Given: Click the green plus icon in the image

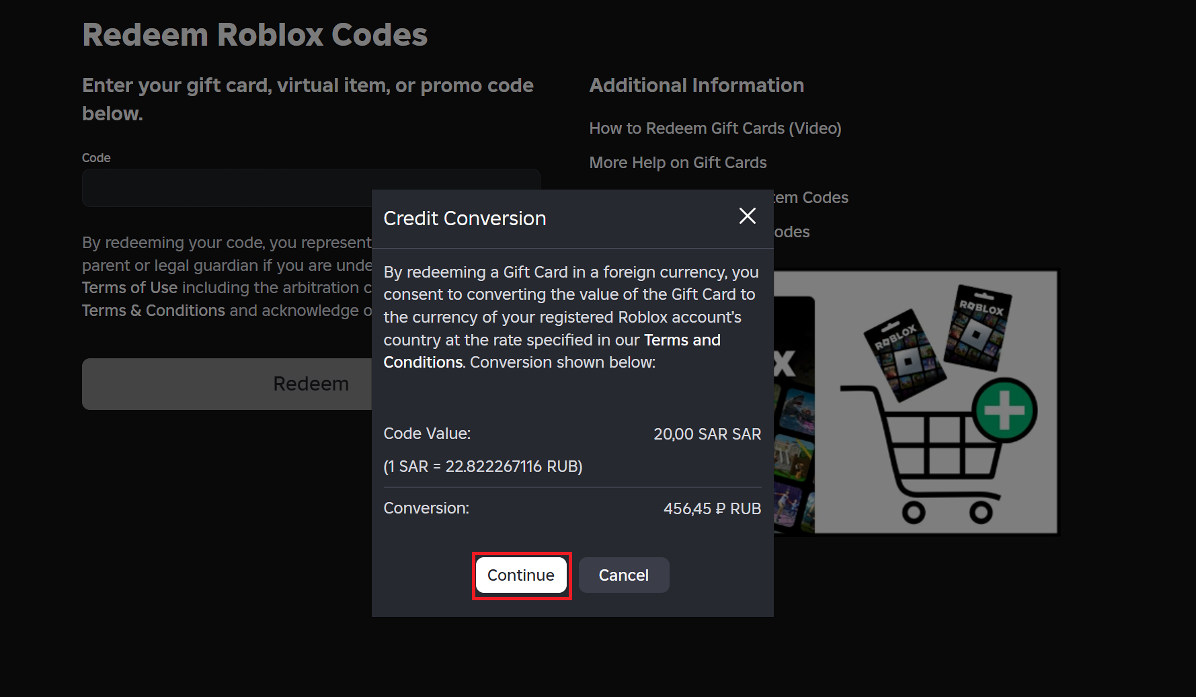Looking at the screenshot, I should (x=1005, y=410).
